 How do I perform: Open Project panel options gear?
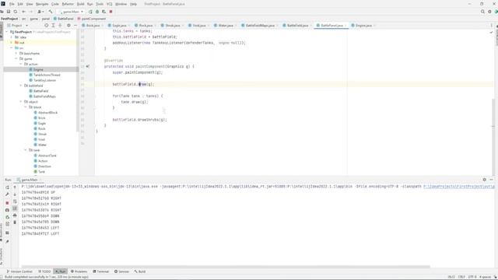click(x=68, y=26)
